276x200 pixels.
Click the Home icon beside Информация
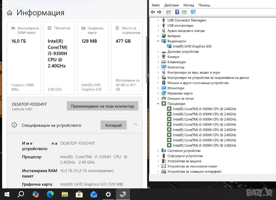tap(10, 13)
